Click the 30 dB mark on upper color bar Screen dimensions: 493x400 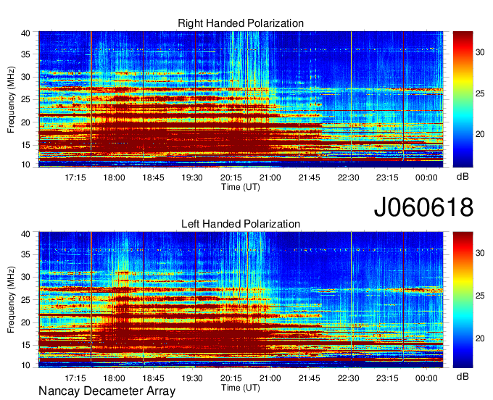tap(480, 52)
